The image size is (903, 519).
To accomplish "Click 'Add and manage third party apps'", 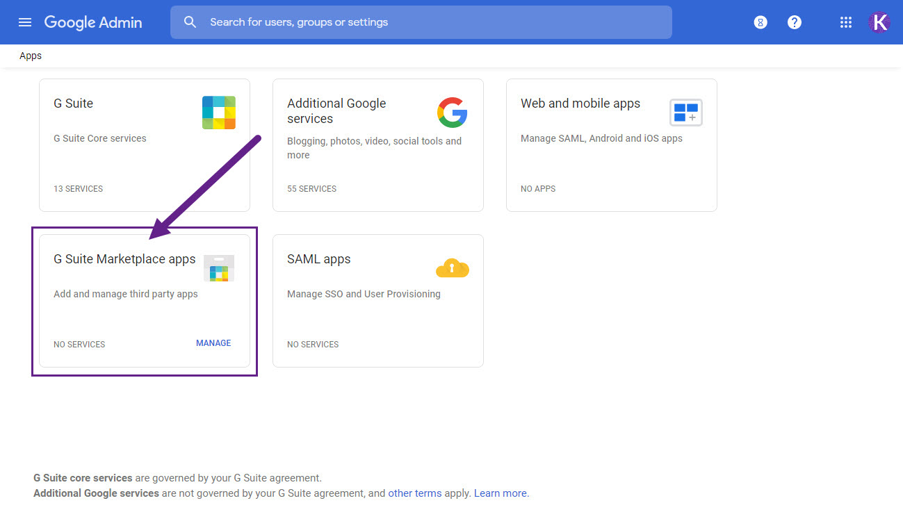I will click(x=126, y=294).
